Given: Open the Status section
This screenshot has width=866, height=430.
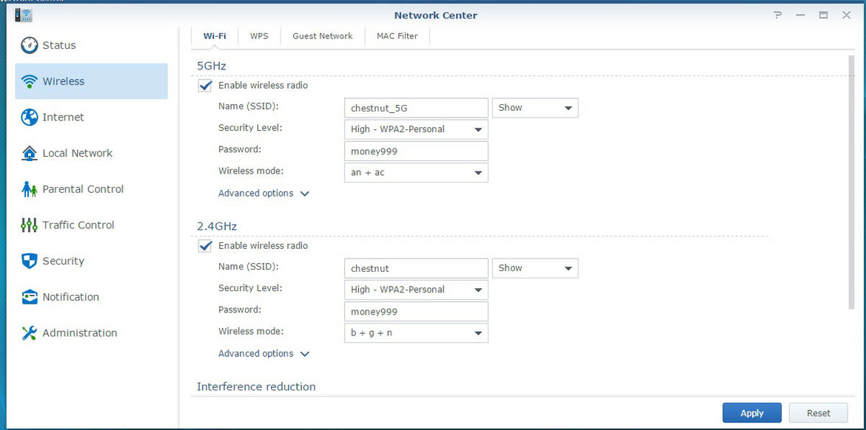Looking at the screenshot, I should click(x=91, y=45).
